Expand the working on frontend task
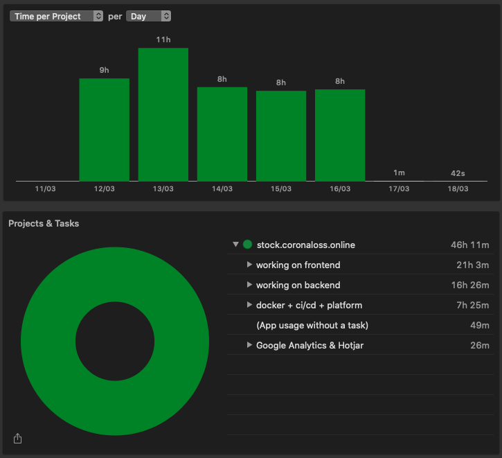The height and width of the screenshot is (458, 502). [x=249, y=265]
